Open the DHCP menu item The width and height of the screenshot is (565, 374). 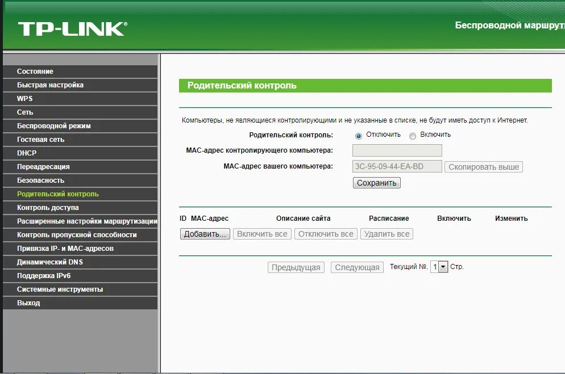pyautogui.click(x=80, y=153)
